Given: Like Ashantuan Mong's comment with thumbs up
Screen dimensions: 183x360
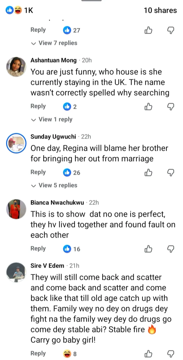Looking at the screenshot, I should coord(148,107).
